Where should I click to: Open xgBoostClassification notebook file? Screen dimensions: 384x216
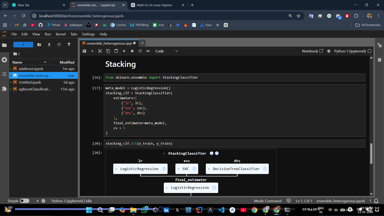(44, 89)
